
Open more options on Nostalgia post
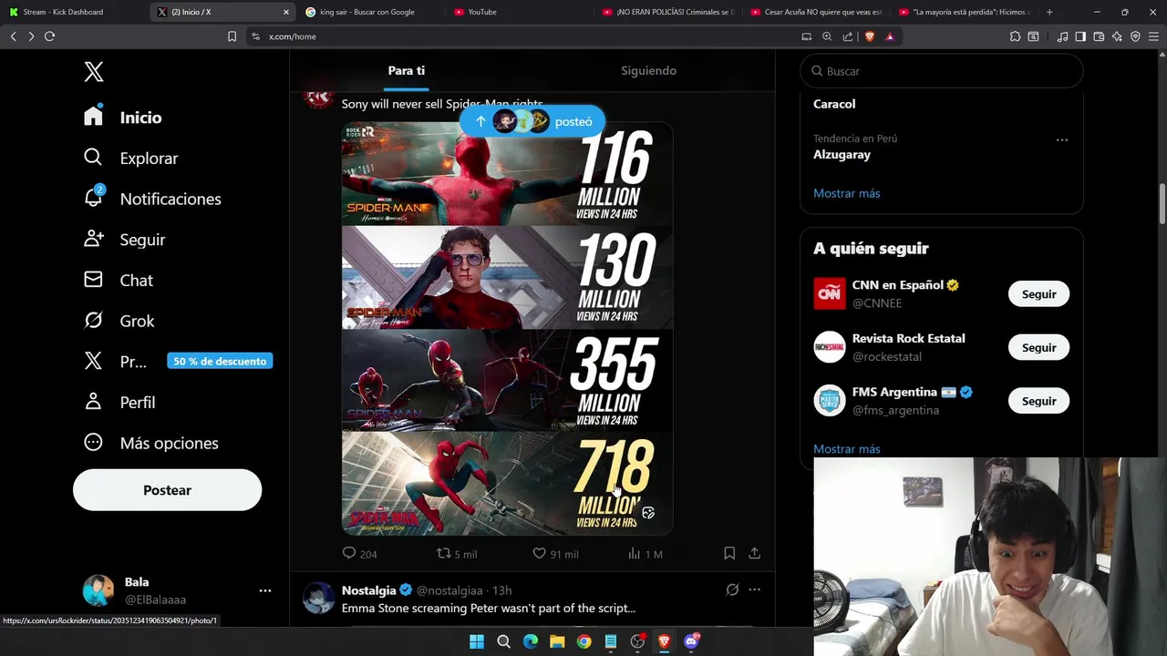click(754, 589)
